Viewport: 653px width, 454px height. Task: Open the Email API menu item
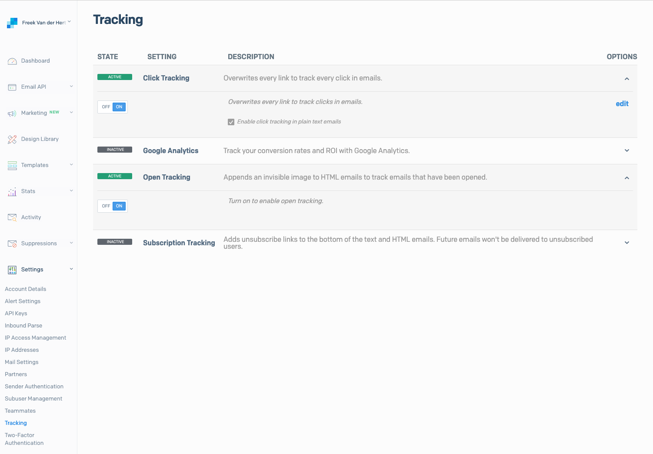(x=33, y=87)
